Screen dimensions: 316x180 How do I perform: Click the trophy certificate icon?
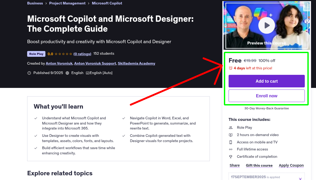coord(231,157)
